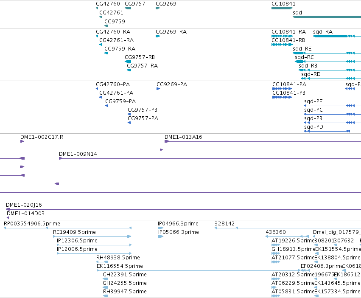Select protein CG10841-PA

click(x=289, y=84)
